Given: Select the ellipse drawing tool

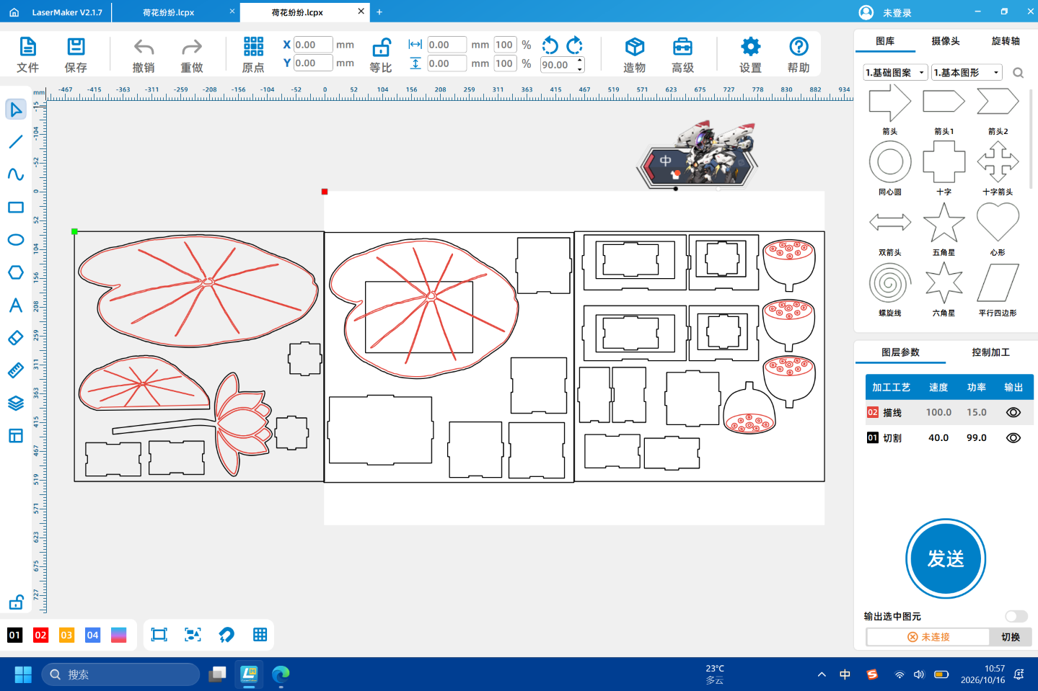Looking at the screenshot, I should coord(16,240).
